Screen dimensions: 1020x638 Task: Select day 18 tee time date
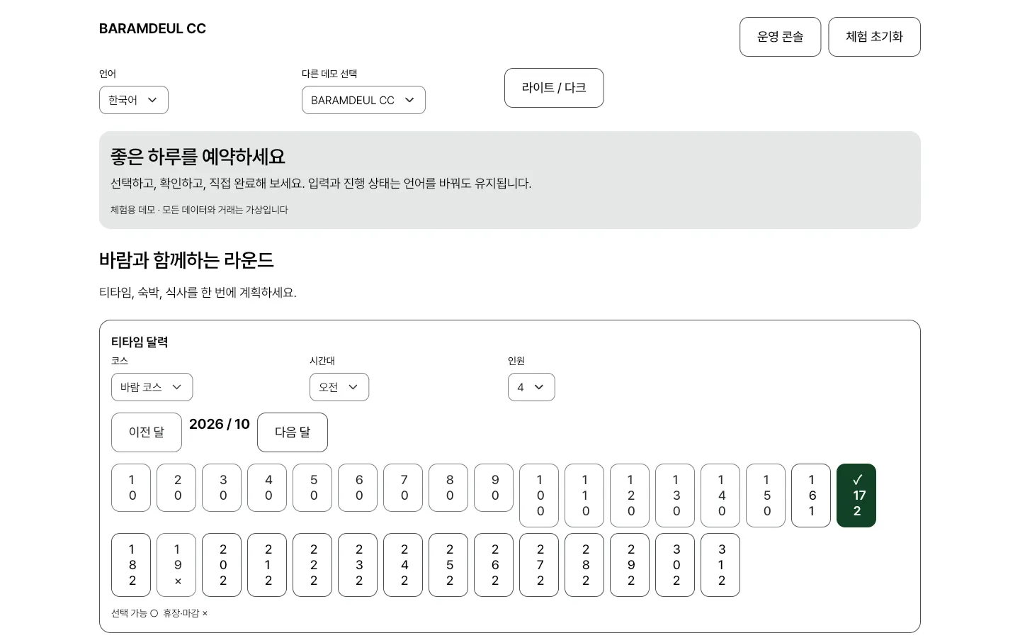click(131, 565)
